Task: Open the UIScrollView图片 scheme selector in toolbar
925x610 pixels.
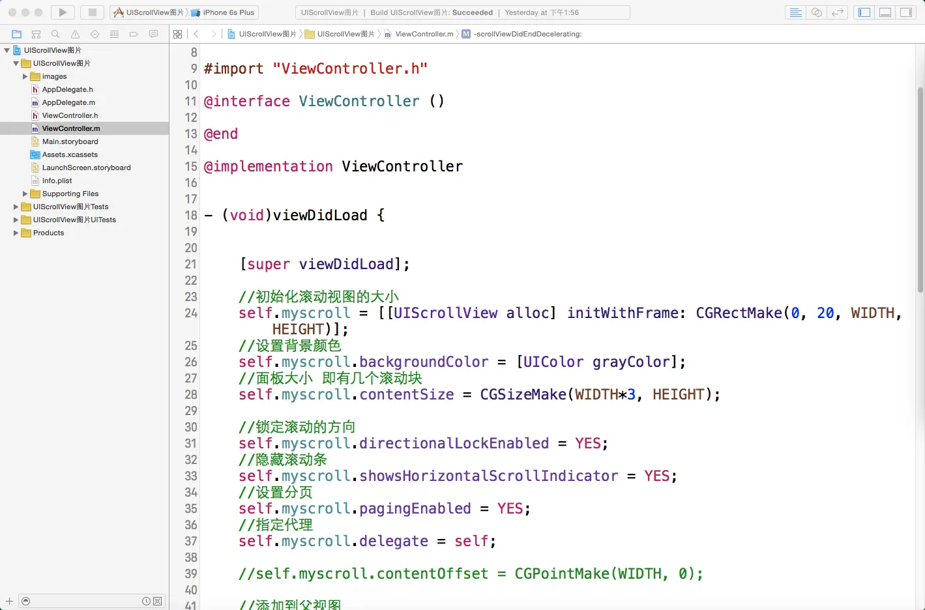Action: click(149, 12)
